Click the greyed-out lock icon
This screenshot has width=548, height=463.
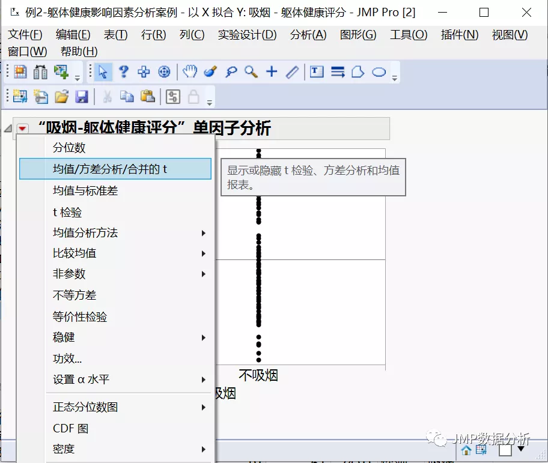193,97
